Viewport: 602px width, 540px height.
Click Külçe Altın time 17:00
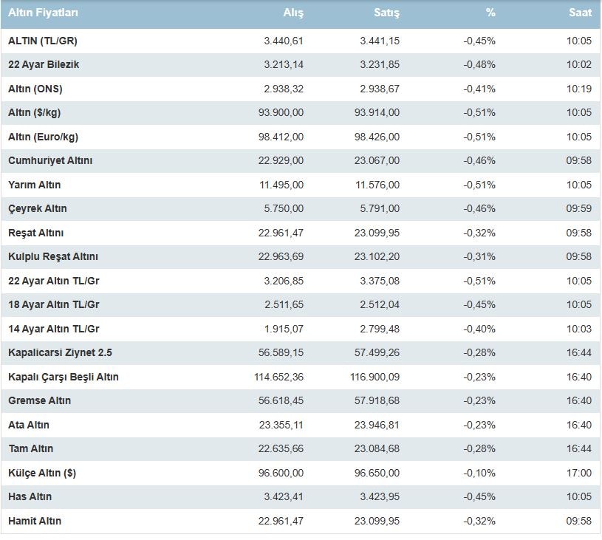point(579,473)
